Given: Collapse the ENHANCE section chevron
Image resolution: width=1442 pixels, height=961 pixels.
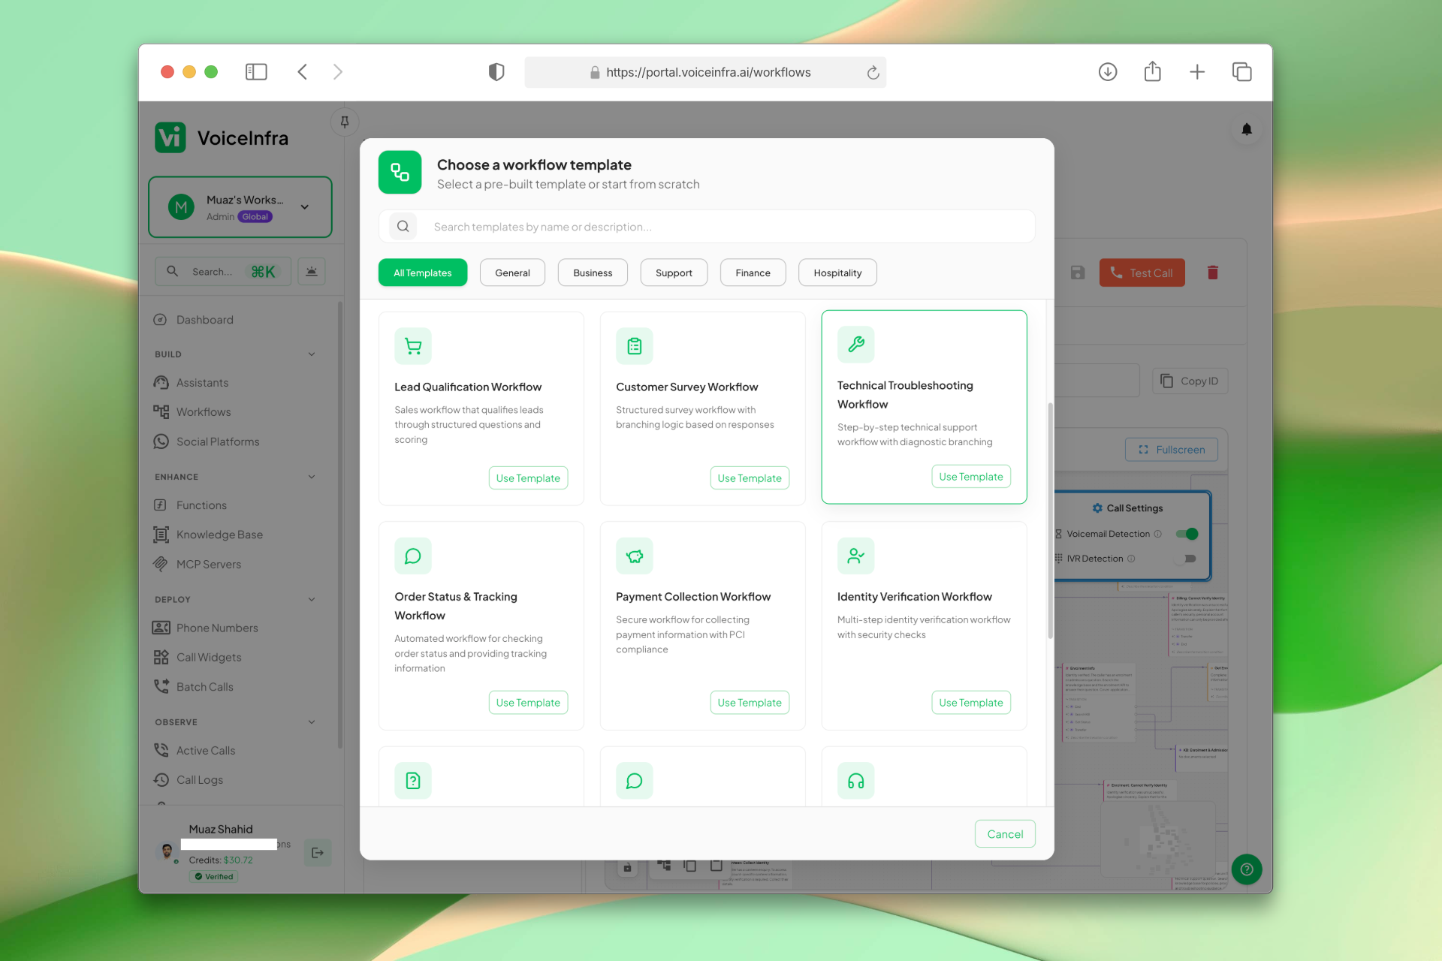Looking at the screenshot, I should click(x=312, y=477).
